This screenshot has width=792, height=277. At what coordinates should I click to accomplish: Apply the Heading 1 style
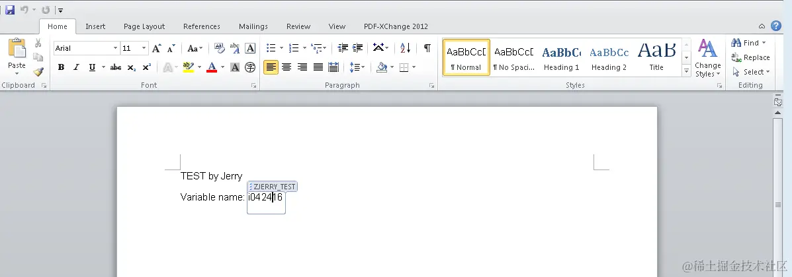pos(562,57)
